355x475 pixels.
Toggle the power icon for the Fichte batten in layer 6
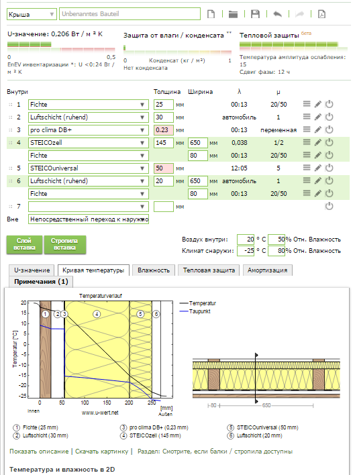[329, 193]
